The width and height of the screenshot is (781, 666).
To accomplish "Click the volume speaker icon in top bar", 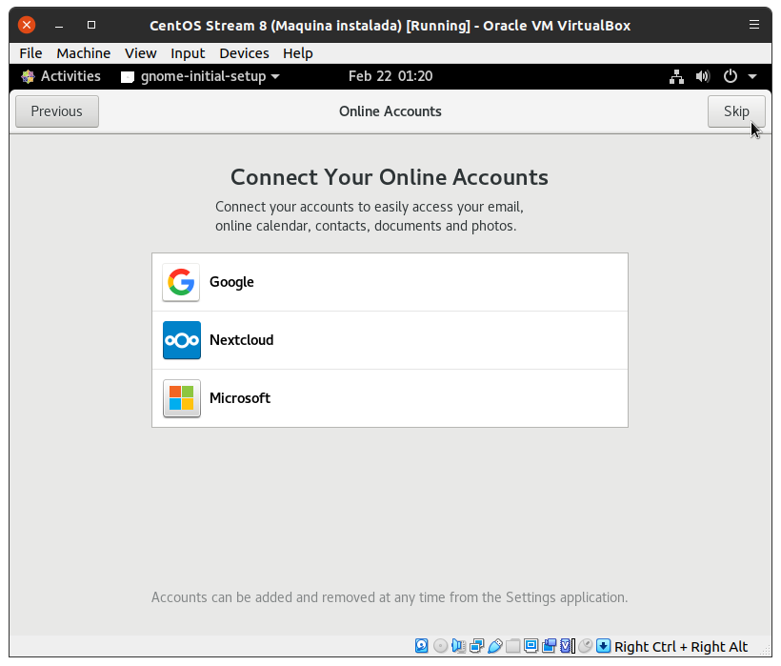I will pos(703,76).
